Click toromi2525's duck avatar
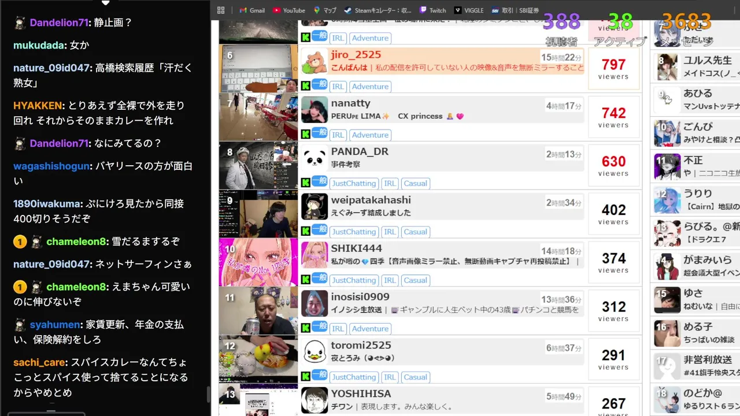 314,352
